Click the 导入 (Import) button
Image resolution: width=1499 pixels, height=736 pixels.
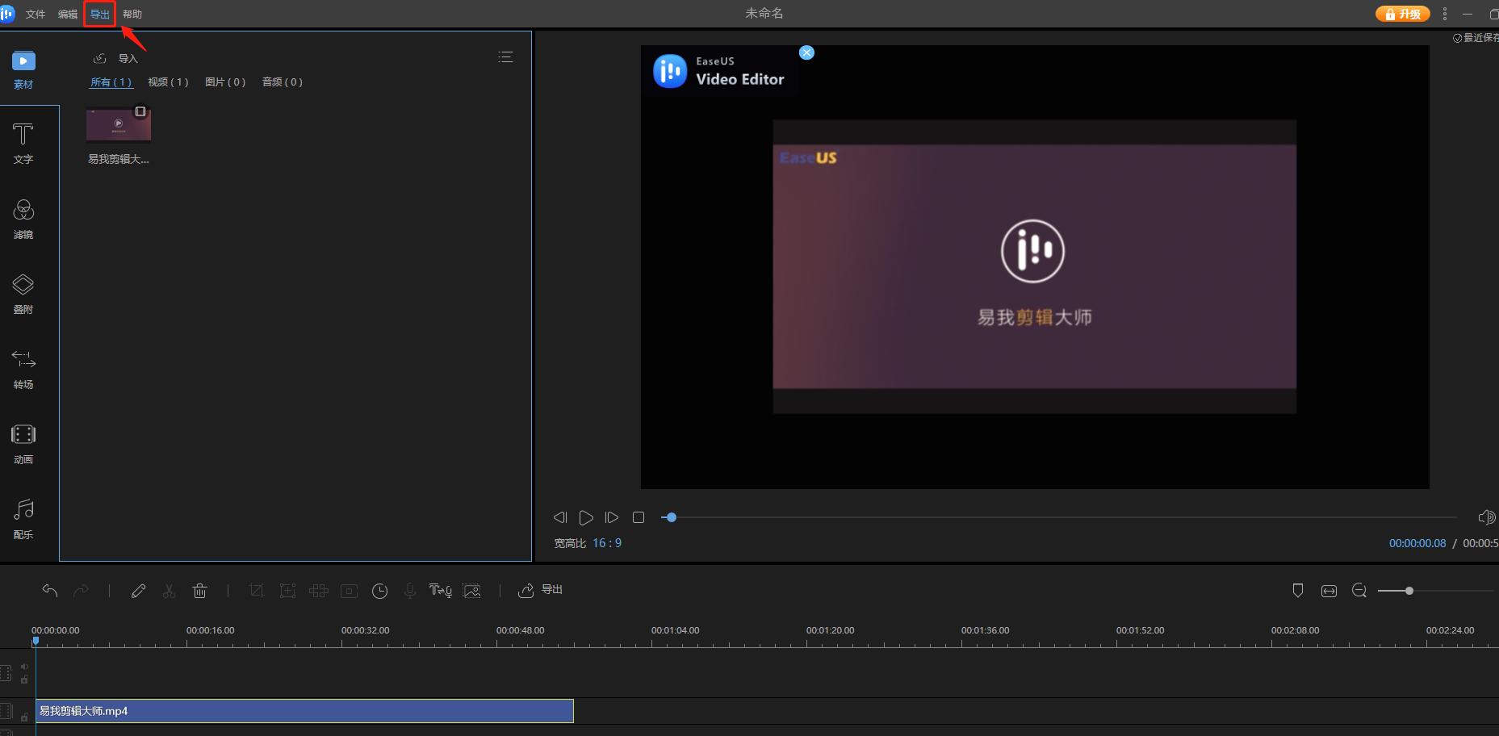(x=117, y=58)
